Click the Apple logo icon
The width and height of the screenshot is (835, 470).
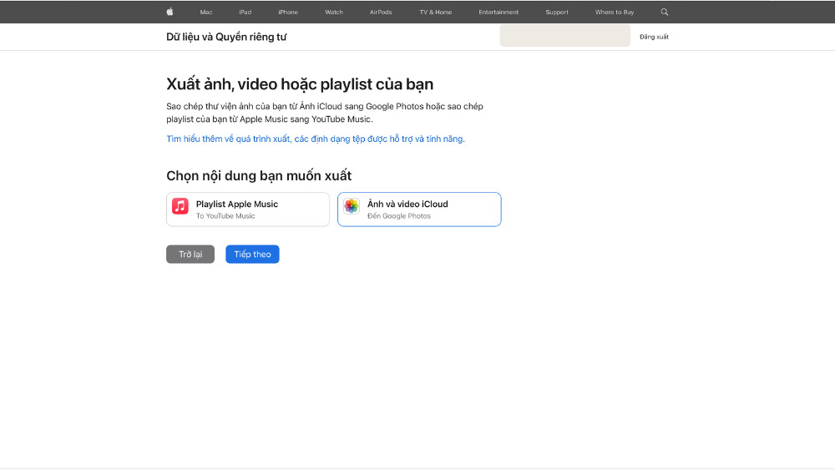tap(170, 12)
